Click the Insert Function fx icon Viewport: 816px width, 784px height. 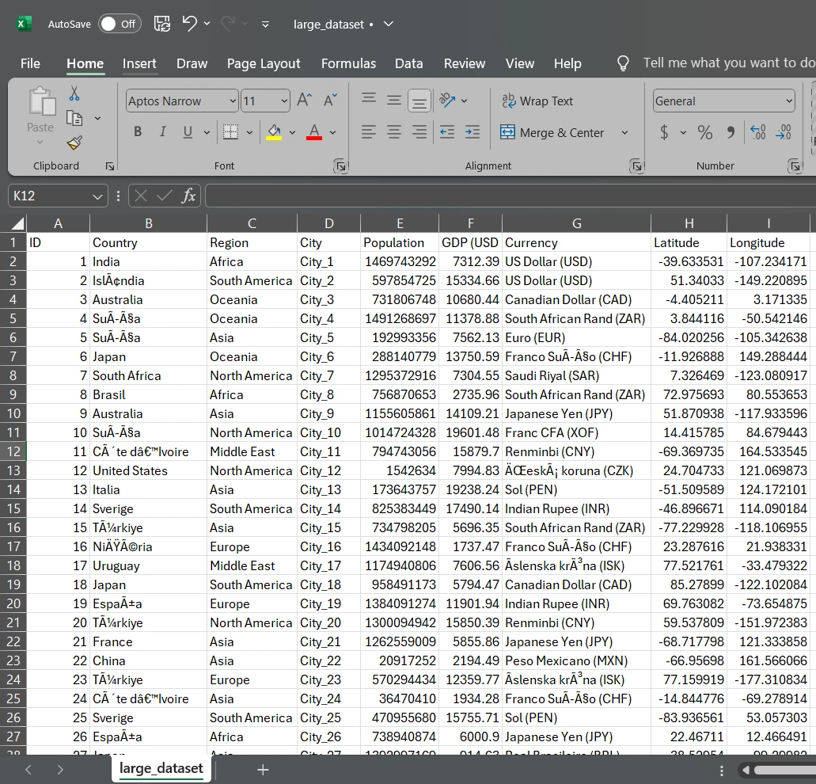[188, 196]
